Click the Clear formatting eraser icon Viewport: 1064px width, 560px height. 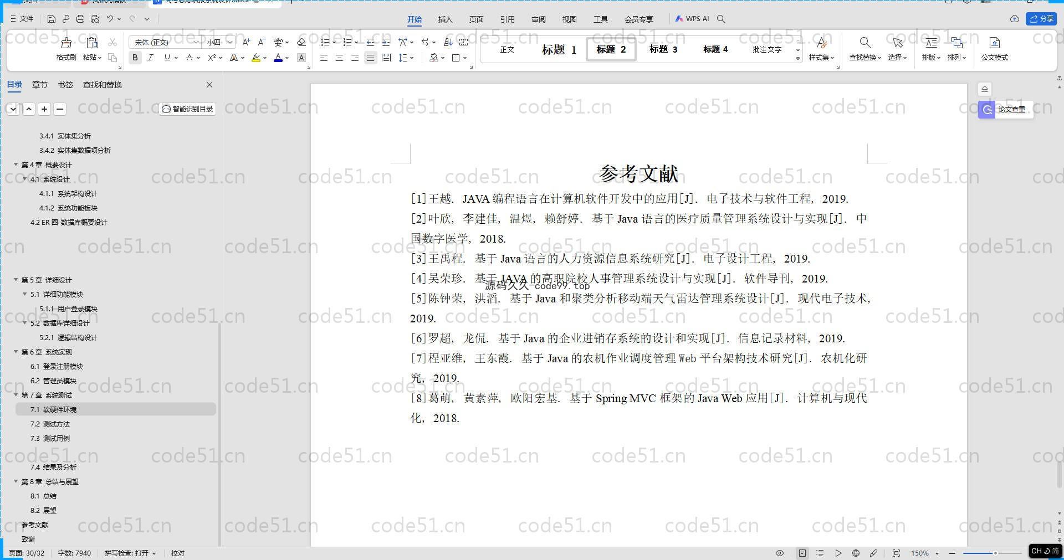point(301,42)
